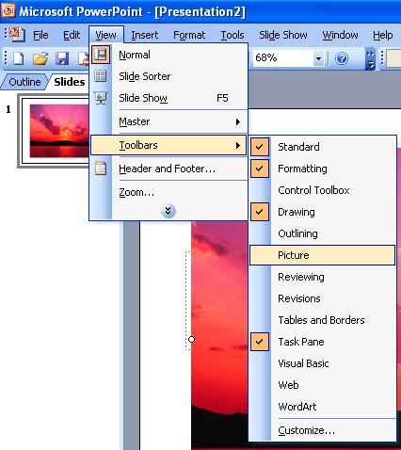Image resolution: width=401 pixels, height=450 pixels.
Task: Click the Header and Footer page icon
Action: tap(101, 169)
